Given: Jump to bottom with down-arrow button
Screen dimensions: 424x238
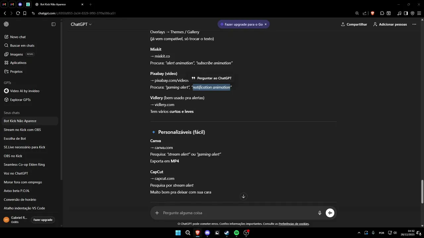Looking at the screenshot, I should pyautogui.click(x=243, y=196).
